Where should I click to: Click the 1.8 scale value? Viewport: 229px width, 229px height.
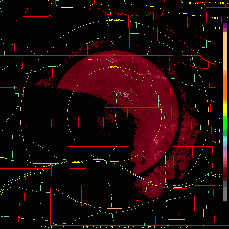click(x=218, y=142)
